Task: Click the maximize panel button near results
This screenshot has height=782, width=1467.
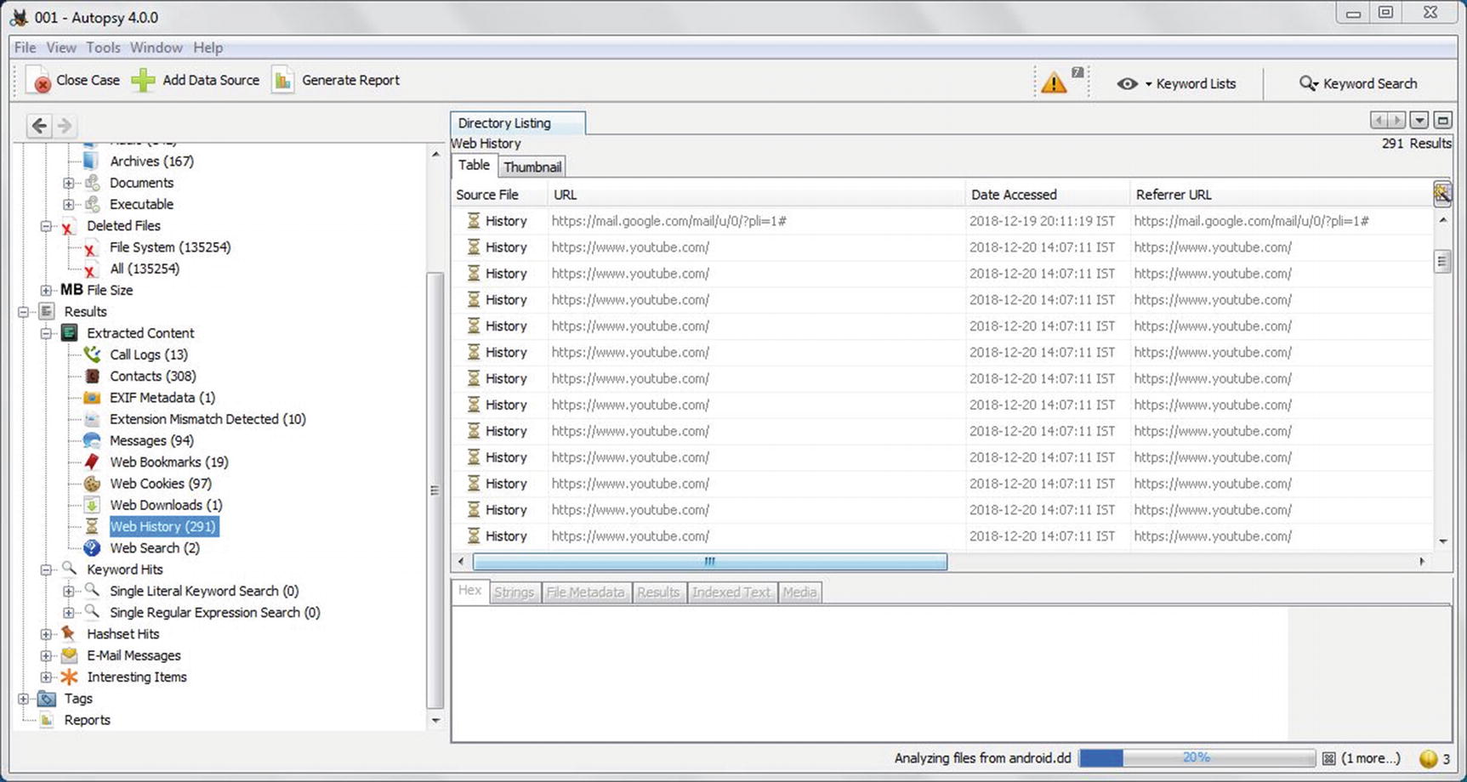Action: pos(1442,121)
